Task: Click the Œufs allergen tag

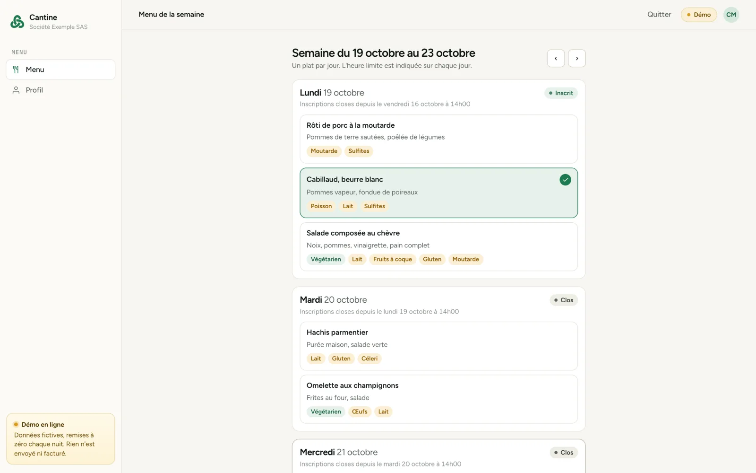Action: pos(360,412)
